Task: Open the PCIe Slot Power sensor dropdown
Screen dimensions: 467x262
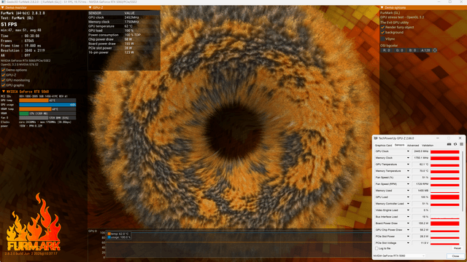Action: click(408, 236)
